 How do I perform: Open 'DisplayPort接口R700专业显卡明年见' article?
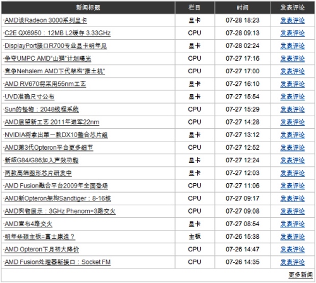point(56,46)
